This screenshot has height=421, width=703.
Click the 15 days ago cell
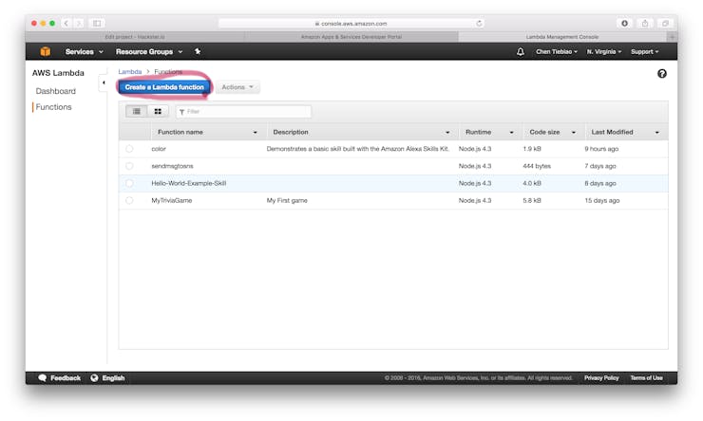[601, 200]
